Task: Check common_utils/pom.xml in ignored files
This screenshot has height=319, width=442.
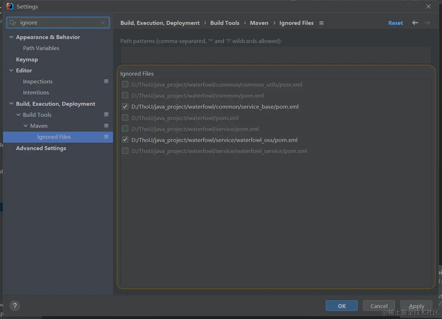Action: [125, 84]
